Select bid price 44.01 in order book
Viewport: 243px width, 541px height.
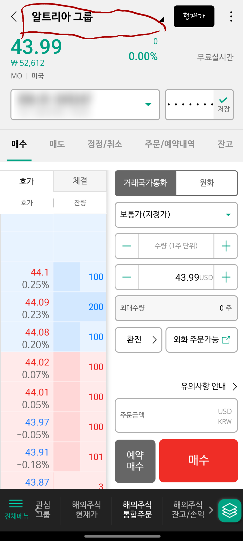[x=27, y=397]
